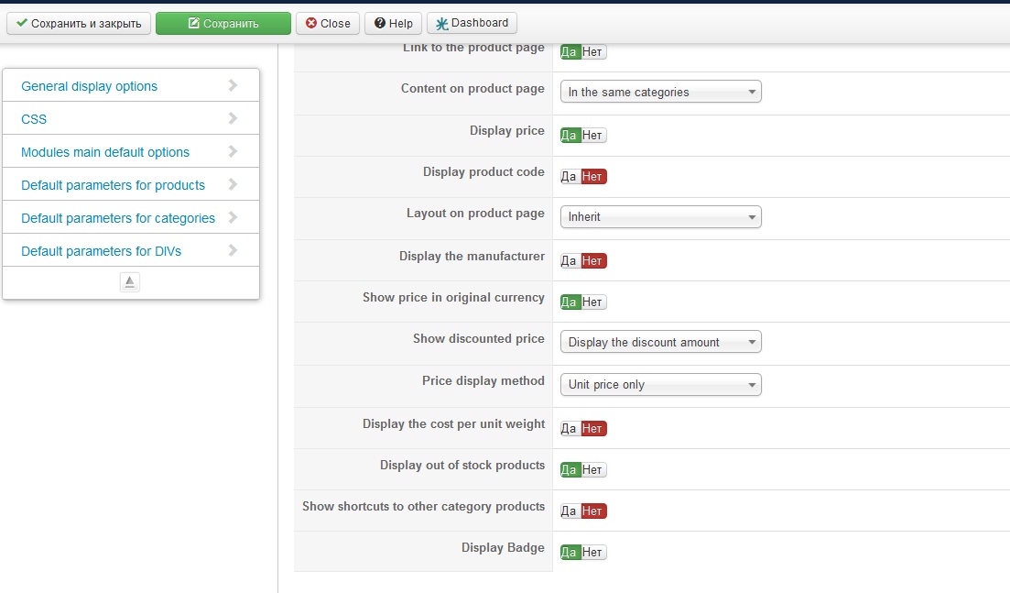Viewport: 1010px width, 593px height.
Task: Click the chevron icon beside General display options
Action: point(233,85)
